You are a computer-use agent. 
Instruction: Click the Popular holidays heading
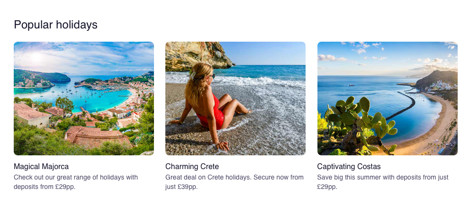coord(55,25)
